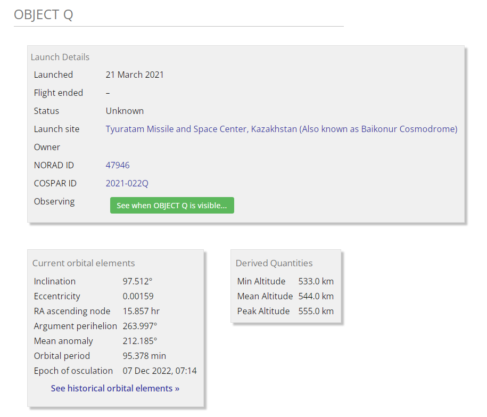Click the 'Status' row label
Viewport: 487px width, 417px height.
[x=46, y=111]
